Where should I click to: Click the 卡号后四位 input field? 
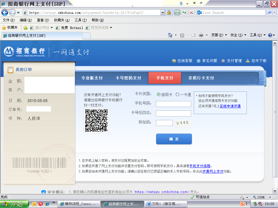pyautogui.click(x=173, y=113)
